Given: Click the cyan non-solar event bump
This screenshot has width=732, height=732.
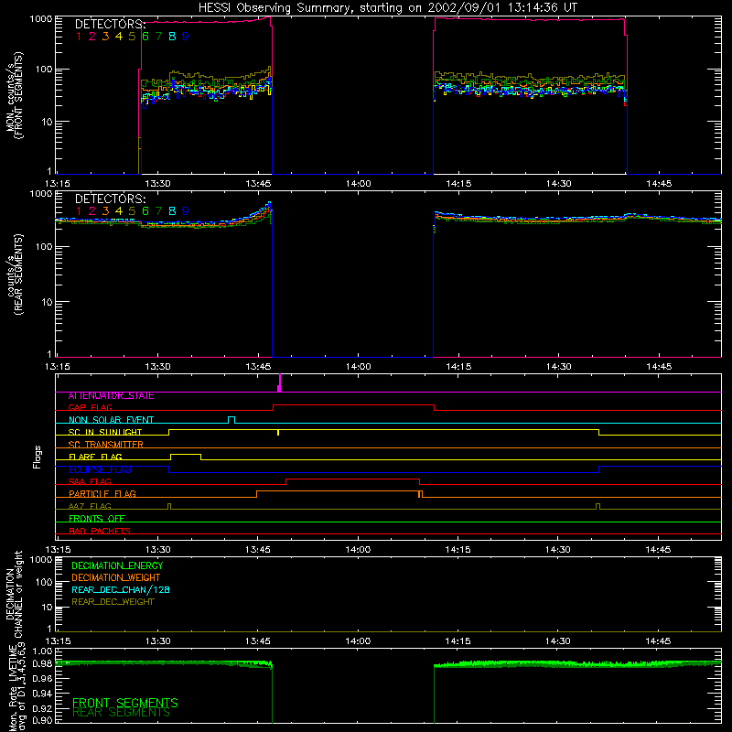Looking at the screenshot, I should click(231, 419).
